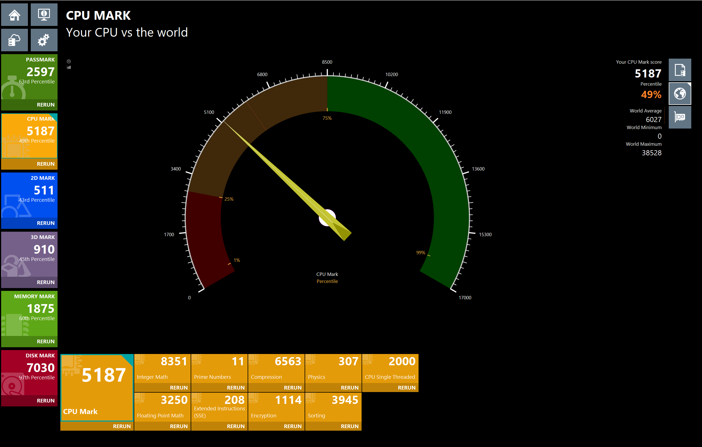Select the Floating Point Math 3250 tile

point(162,407)
